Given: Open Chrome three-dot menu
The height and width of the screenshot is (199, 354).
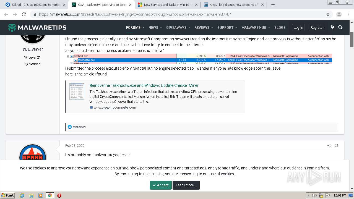Looking at the screenshot, I should pyautogui.click(x=348, y=14).
